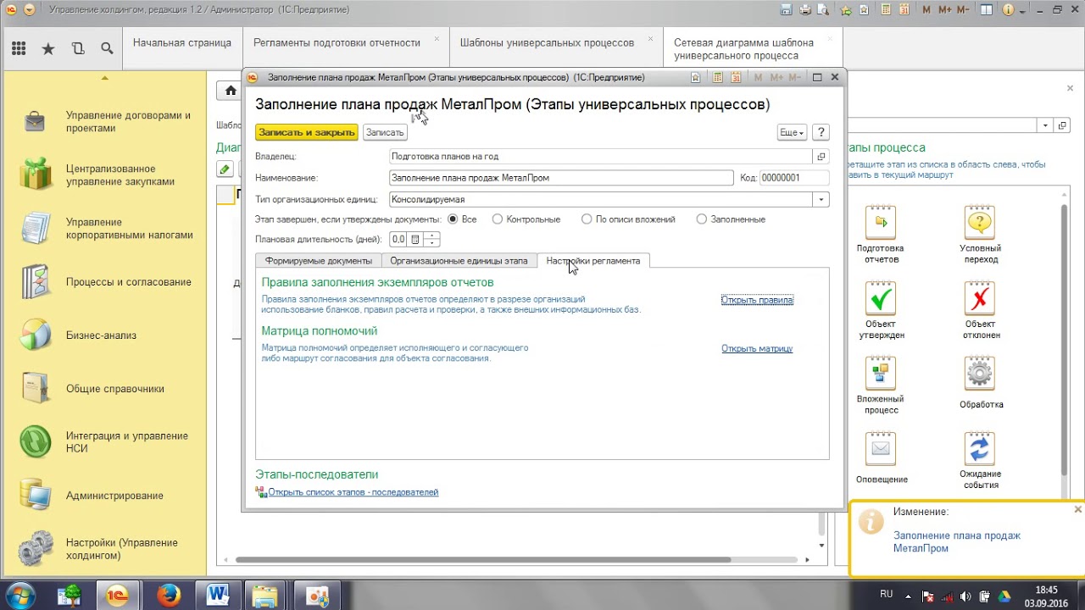The height and width of the screenshot is (610, 1085).
Task: Click the question mark help button
Action: coord(821,132)
